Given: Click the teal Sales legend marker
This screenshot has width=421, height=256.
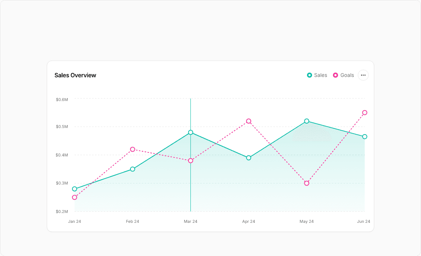Looking at the screenshot, I should click(x=309, y=75).
